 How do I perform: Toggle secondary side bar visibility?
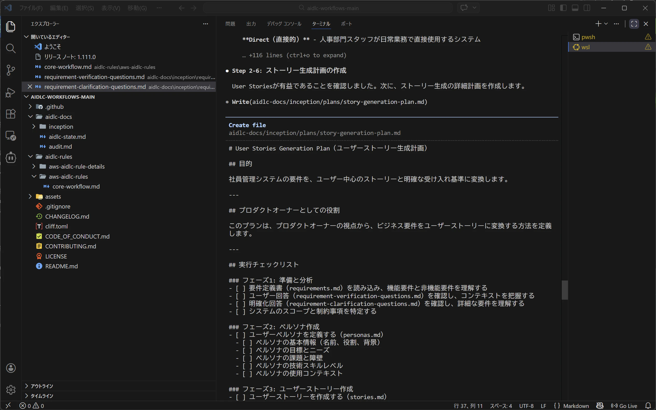587,8
